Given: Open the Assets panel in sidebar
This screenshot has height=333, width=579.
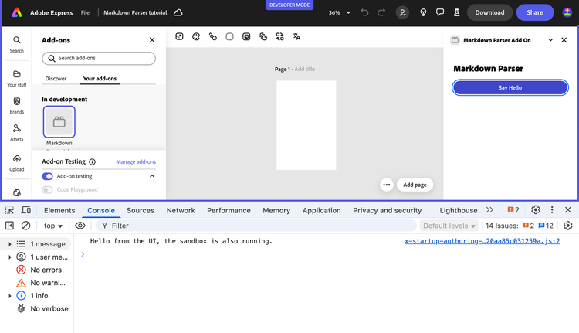Looking at the screenshot, I should pos(16,130).
